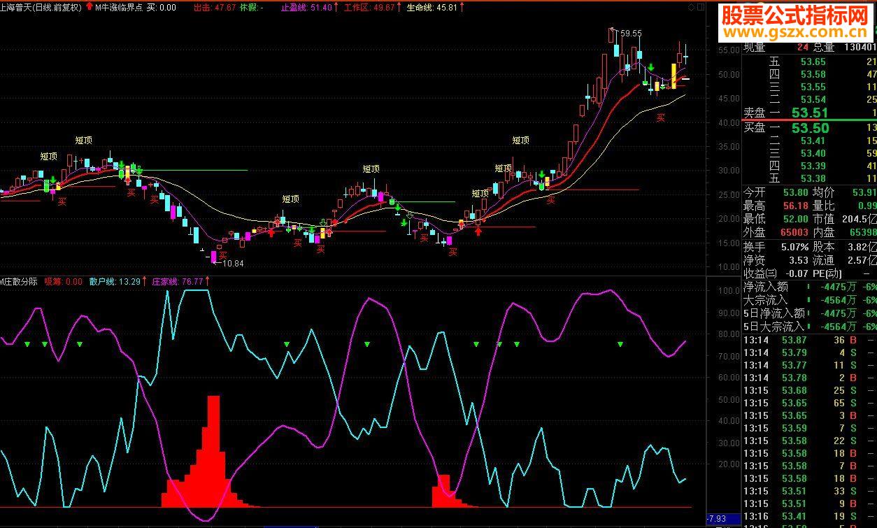Click the 买盘 label
Viewport: 877px width, 528px height.
pyautogui.click(x=755, y=127)
